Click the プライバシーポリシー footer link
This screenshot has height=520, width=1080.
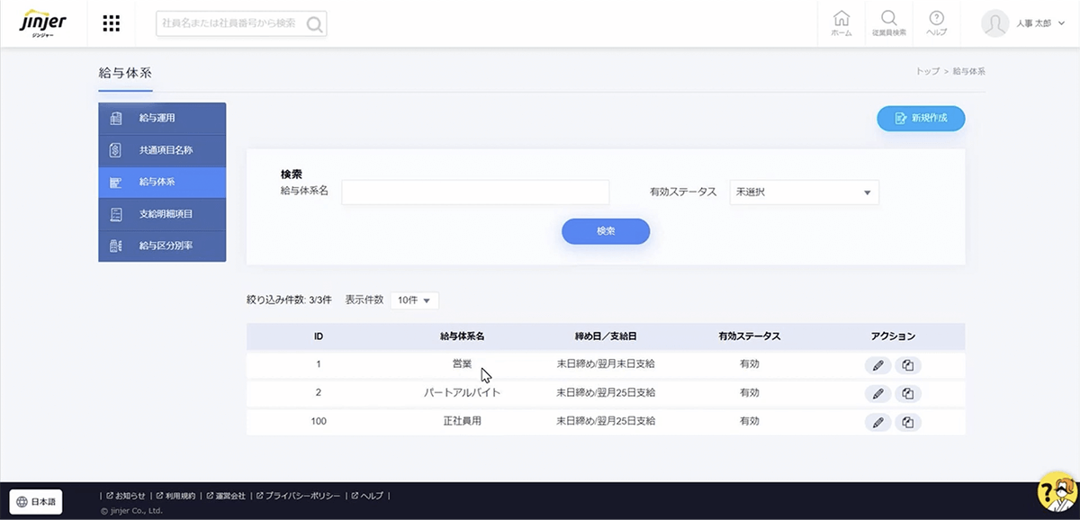click(301, 496)
